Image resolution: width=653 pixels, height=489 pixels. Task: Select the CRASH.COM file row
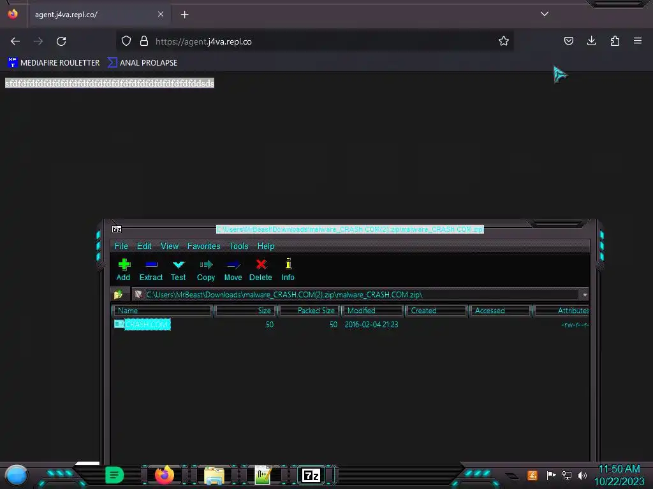point(350,324)
